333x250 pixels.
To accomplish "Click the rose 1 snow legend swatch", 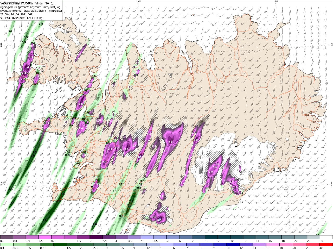I will [70, 237].
